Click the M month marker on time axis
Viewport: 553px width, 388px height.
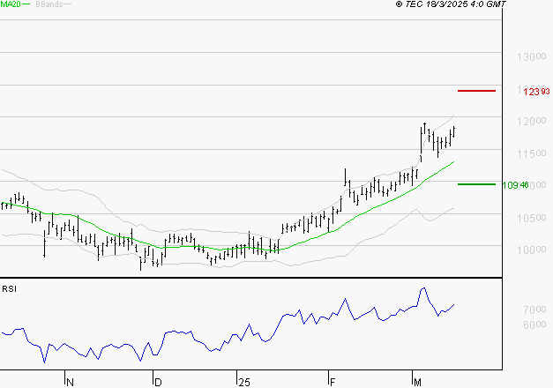coord(417,383)
